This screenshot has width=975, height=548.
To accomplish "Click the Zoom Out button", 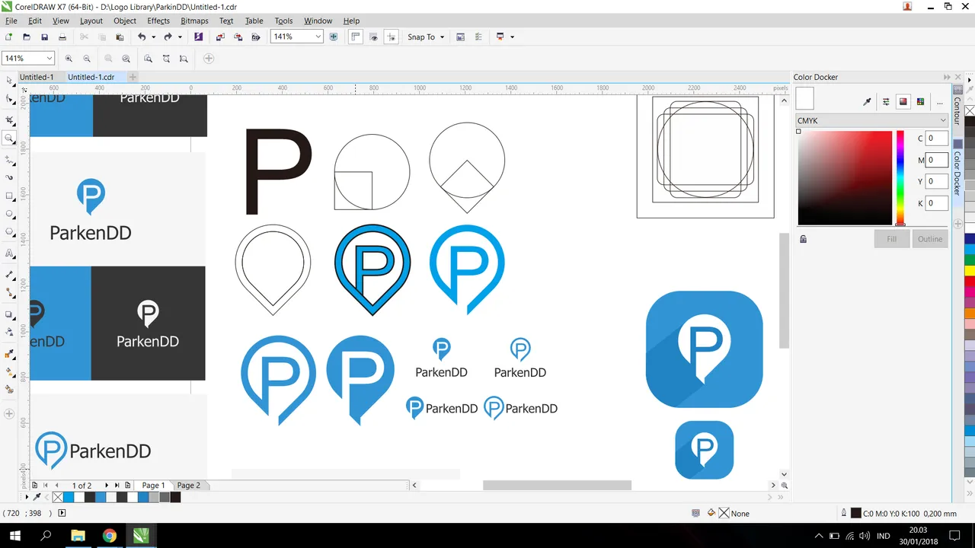I will click(x=87, y=59).
